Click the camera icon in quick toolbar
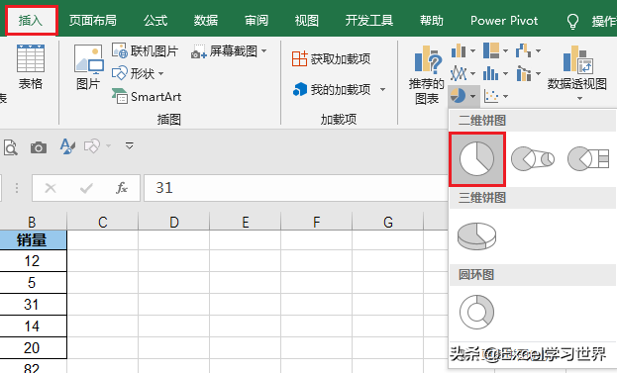This screenshot has width=617, height=373. pyautogui.click(x=39, y=147)
